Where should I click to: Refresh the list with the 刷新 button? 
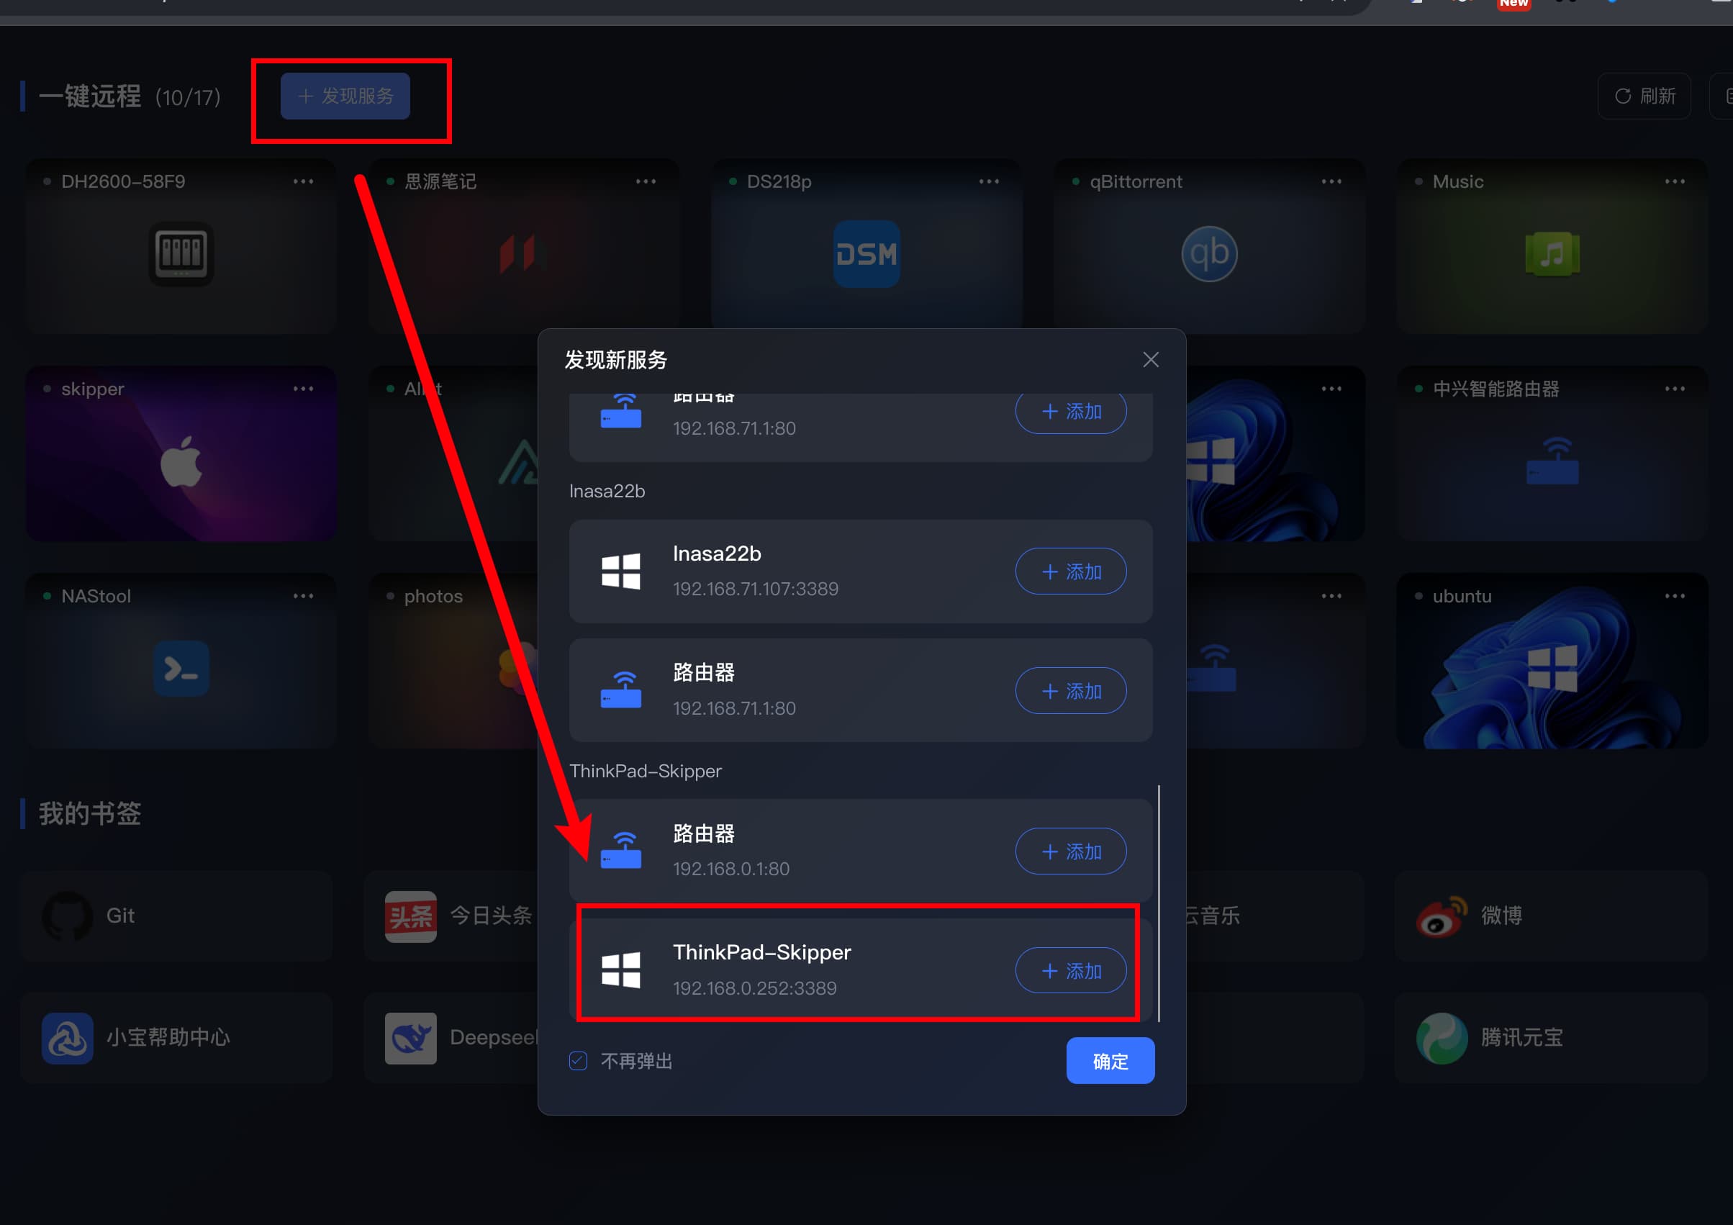(x=1644, y=96)
